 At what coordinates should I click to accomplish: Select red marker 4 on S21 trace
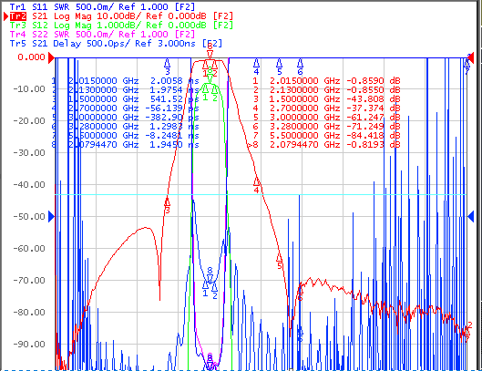tap(256, 182)
